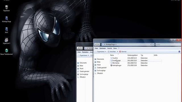Click Bilder in the rear window sidebar
The height and width of the screenshot is (102, 182).
tap(80, 66)
